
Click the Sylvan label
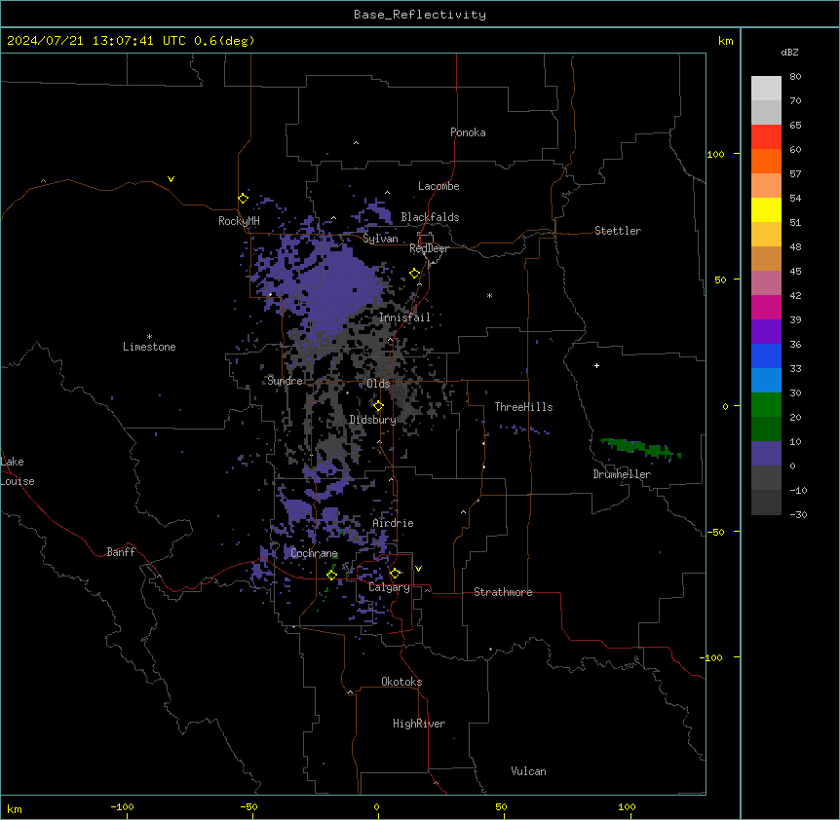click(380, 239)
